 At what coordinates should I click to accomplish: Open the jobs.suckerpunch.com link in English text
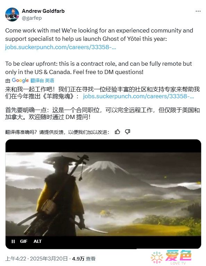(61, 47)
